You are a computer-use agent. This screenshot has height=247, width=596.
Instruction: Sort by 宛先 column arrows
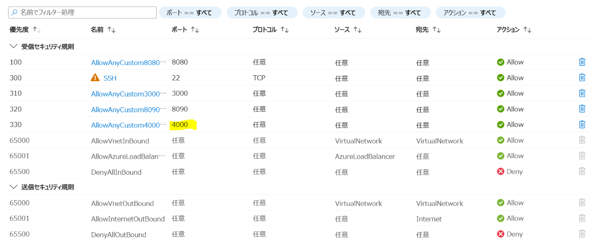pyautogui.click(x=436, y=30)
